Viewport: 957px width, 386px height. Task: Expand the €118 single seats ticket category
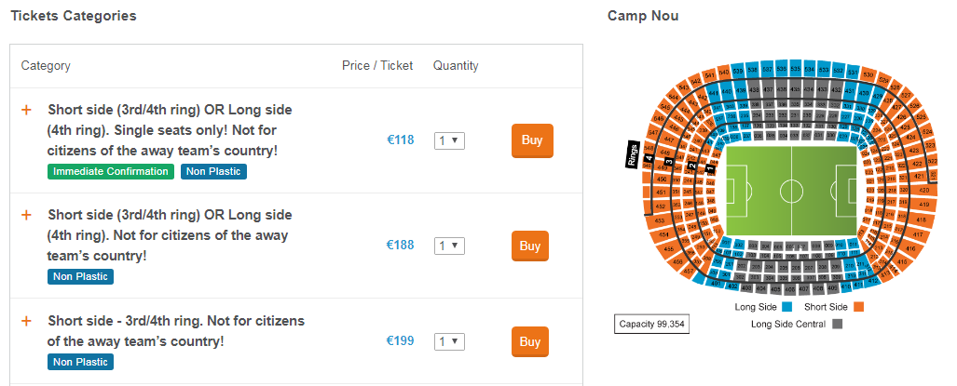27,110
